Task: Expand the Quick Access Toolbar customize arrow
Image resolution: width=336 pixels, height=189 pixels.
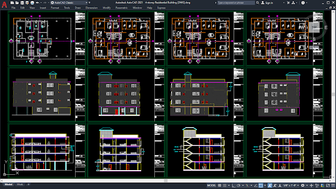Action: tap(90, 3)
